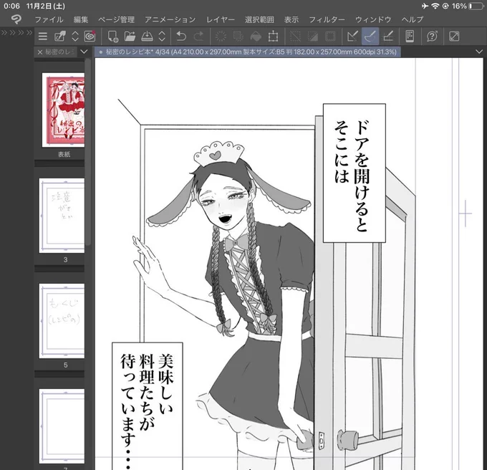Image resolution: width=487 pixels, height=470 pixels.
Task: Click the clear (dotted circle) icon
Action: pos(221,37)
